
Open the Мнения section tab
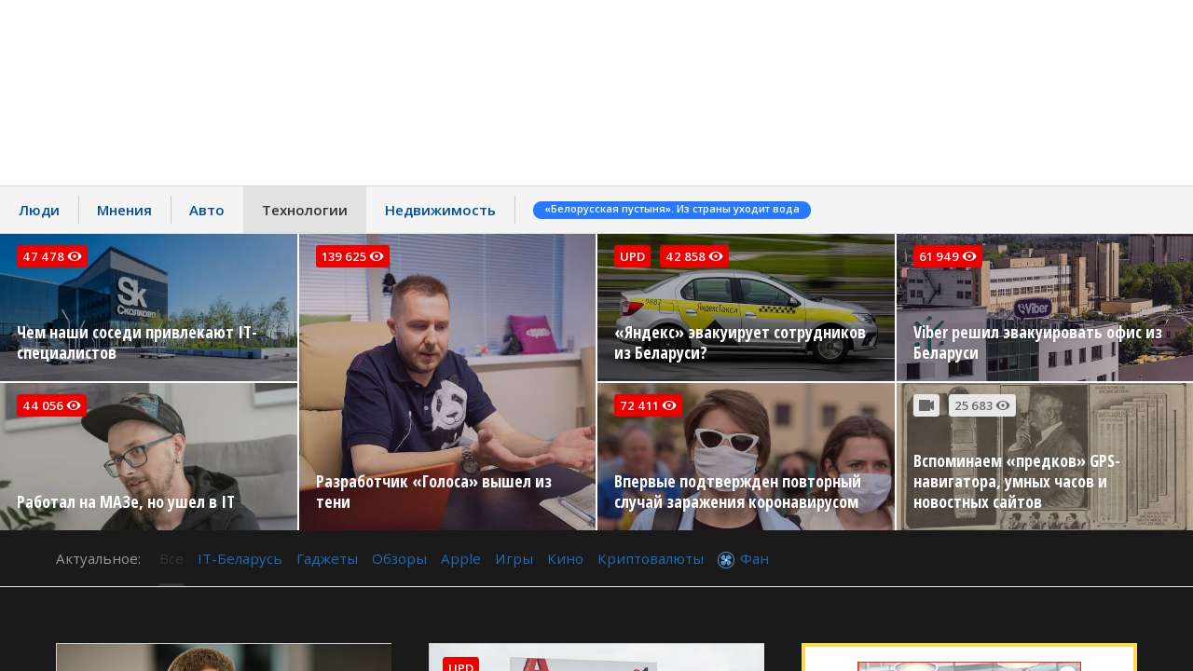pos(124,210)
